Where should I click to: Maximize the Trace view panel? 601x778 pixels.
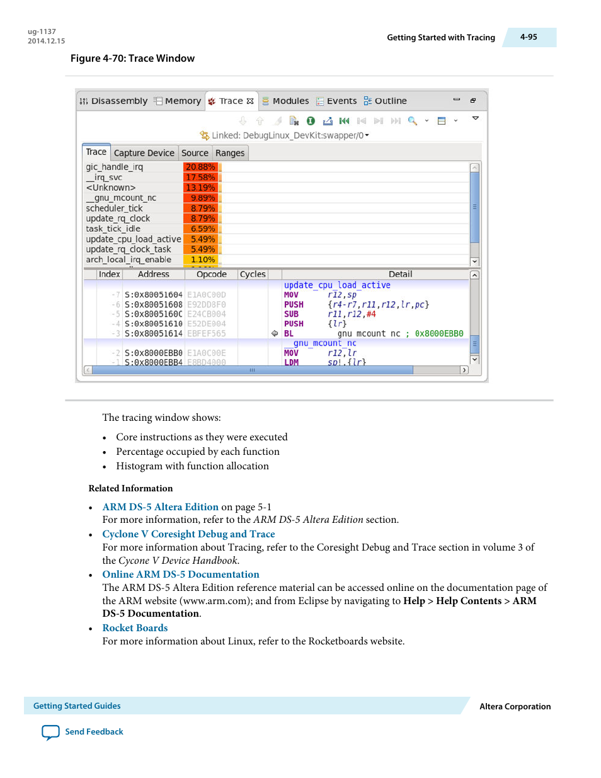click(x=473, y=100)
